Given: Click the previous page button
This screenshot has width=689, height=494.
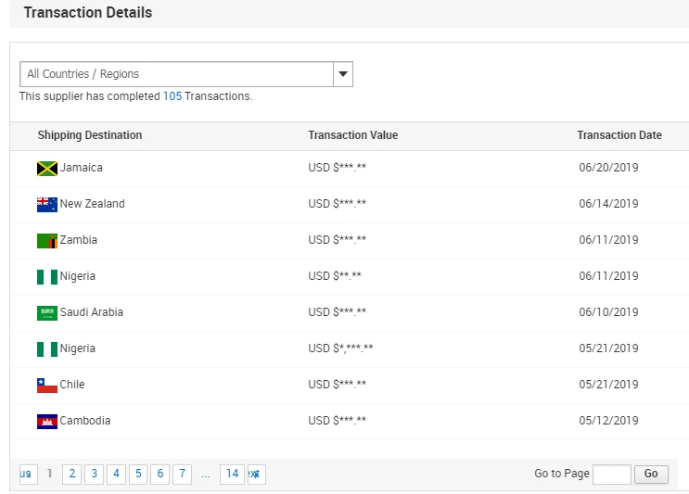Looking at the screenshot, I should pyautogui.click(x=28, y=474).
